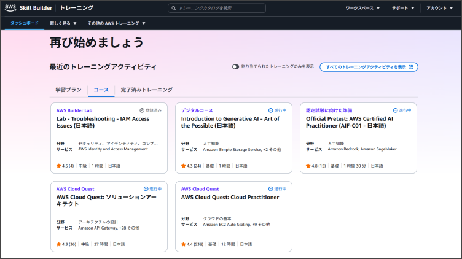Click the 登録済み status icon on IAM lab
Image resolution: width=462 pixels, height=259 pixels.
click(x=142, y=110)
